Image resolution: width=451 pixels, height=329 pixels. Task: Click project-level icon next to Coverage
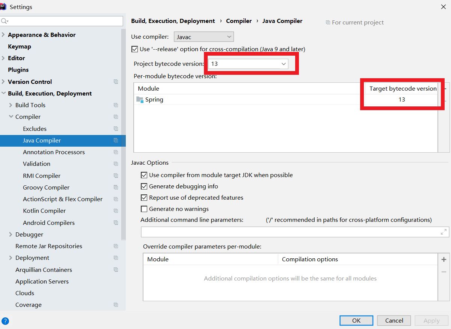pos(116,305)
